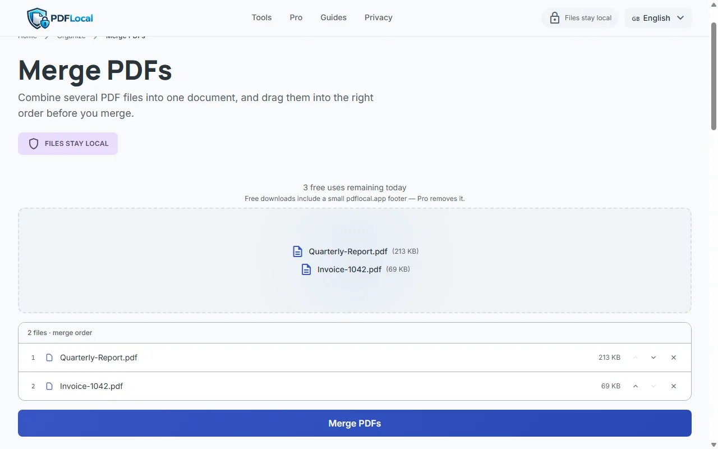Click the disabled up arrow for Quarterly-Report.pdf
This screenshot has width=718, height=449.
[x=636, y=358]
